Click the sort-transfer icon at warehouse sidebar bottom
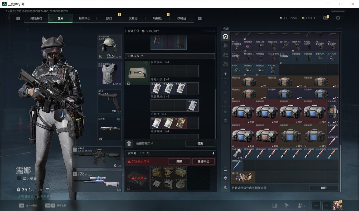Viewport: 359px width, 211px height. (x=225, y=188)
